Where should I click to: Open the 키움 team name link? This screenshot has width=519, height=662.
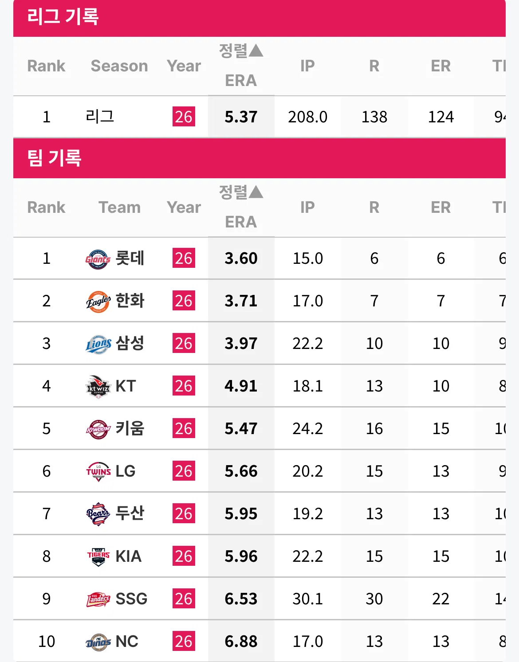pyautogui.click(x=130, y=428)
